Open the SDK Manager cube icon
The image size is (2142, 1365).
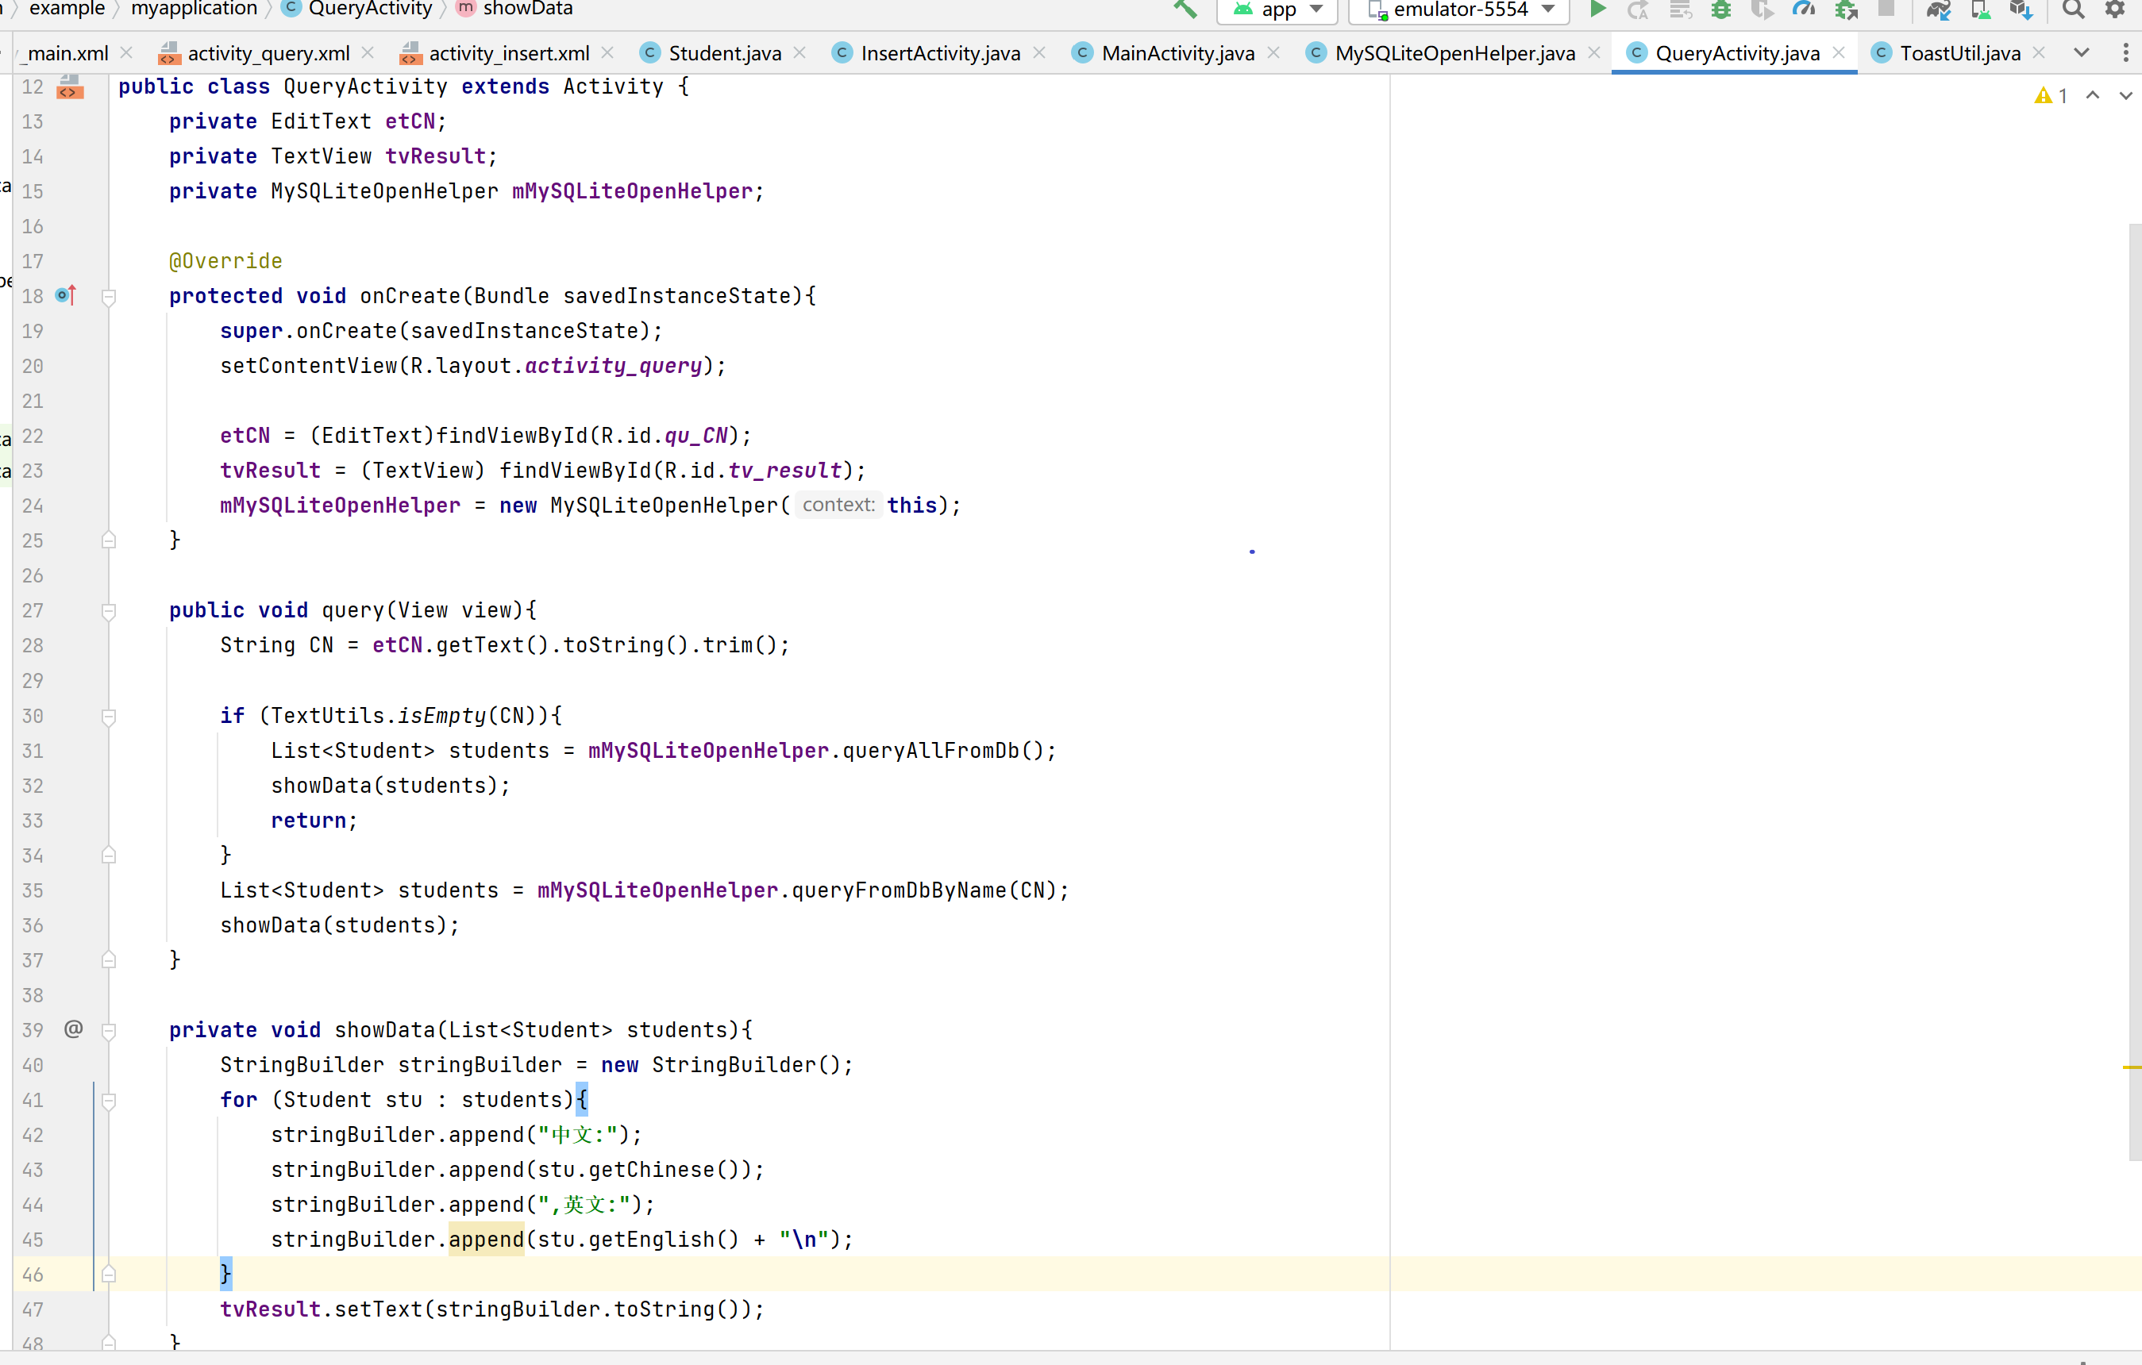(x=2021, y=10)
